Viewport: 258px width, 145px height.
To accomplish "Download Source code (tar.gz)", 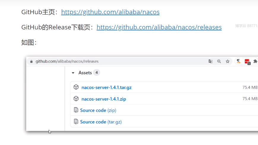I will click(101, 122).
